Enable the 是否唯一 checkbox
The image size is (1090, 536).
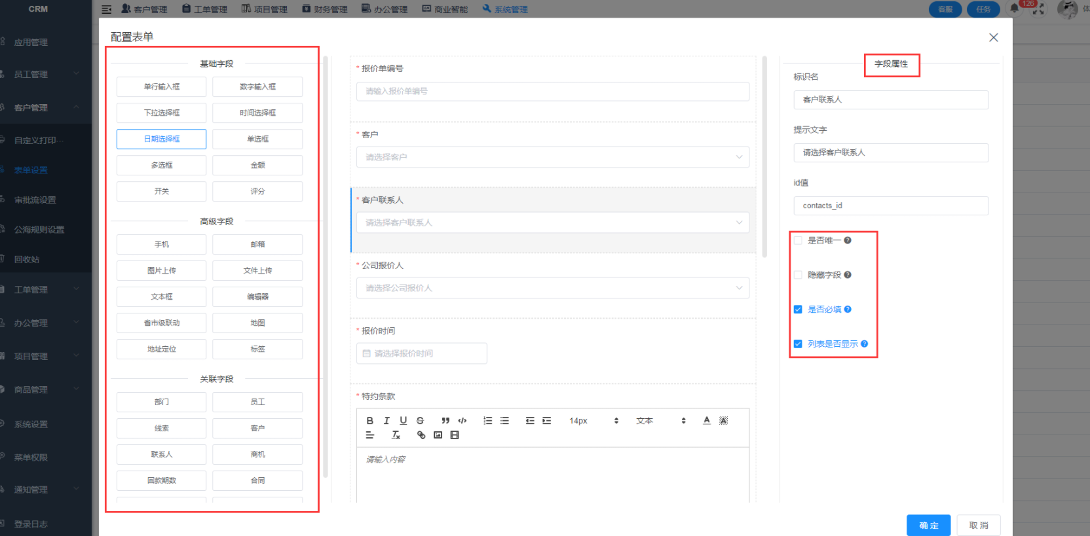click(x=798, y=240)
